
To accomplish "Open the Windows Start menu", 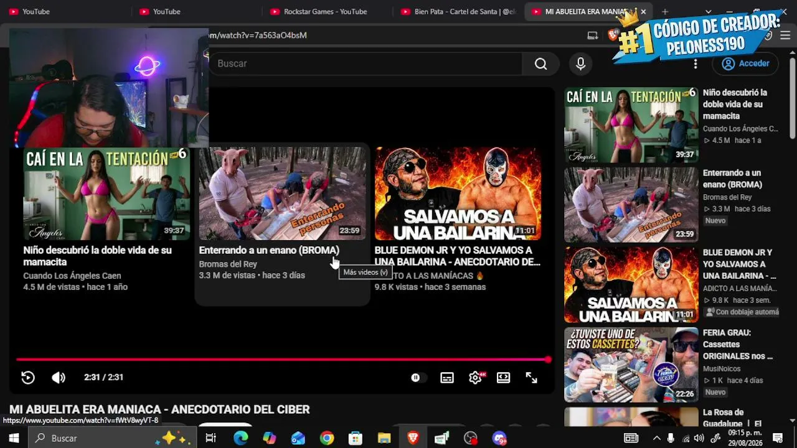I will [x=14, y=438].
